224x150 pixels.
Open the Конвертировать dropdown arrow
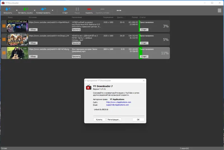(52, 10)
